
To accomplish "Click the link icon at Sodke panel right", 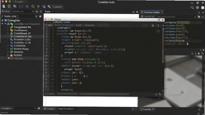I will 40,16.
